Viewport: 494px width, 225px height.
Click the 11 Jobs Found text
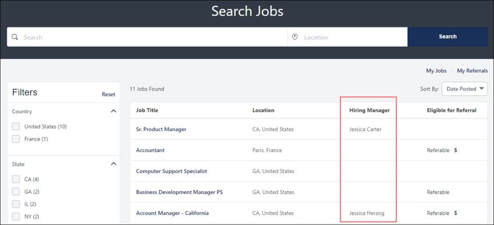[147, 89]
